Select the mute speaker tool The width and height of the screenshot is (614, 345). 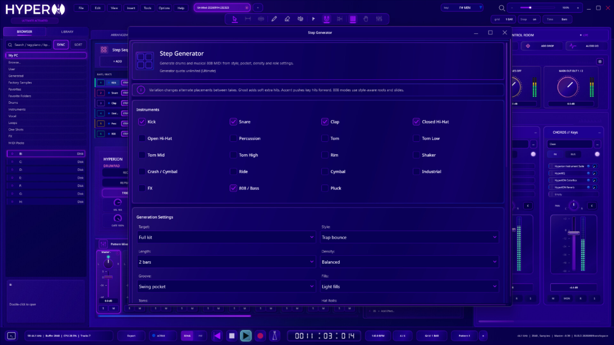(x=300, y=19)
